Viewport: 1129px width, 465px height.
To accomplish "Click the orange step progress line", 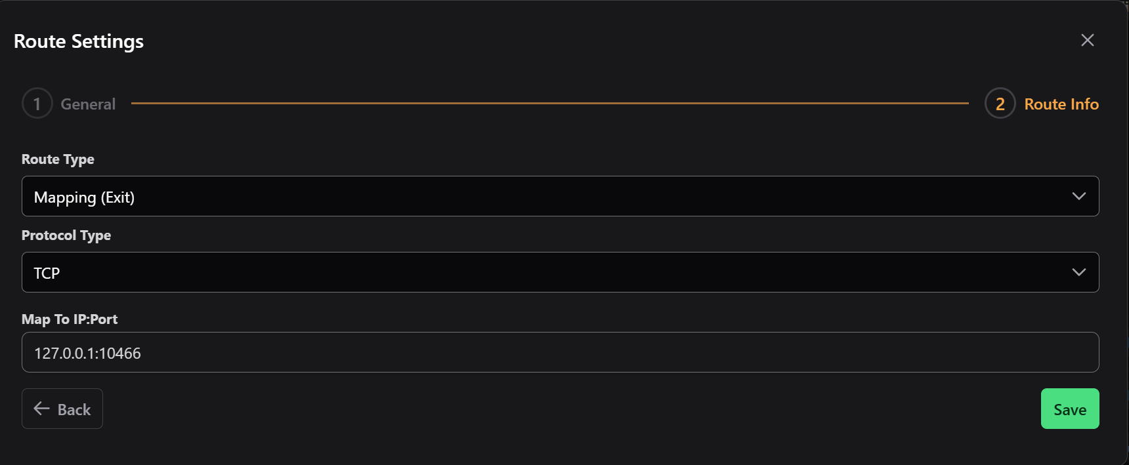I will [x=551, y=103].
